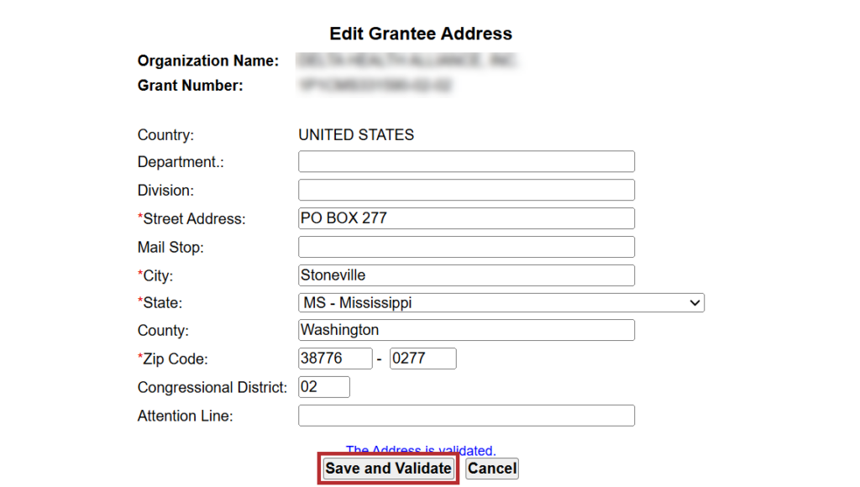The width and height of the screenshot is (860, 487).
Task: Click the Edit Grantee Address heading
Action: point(421,34)
